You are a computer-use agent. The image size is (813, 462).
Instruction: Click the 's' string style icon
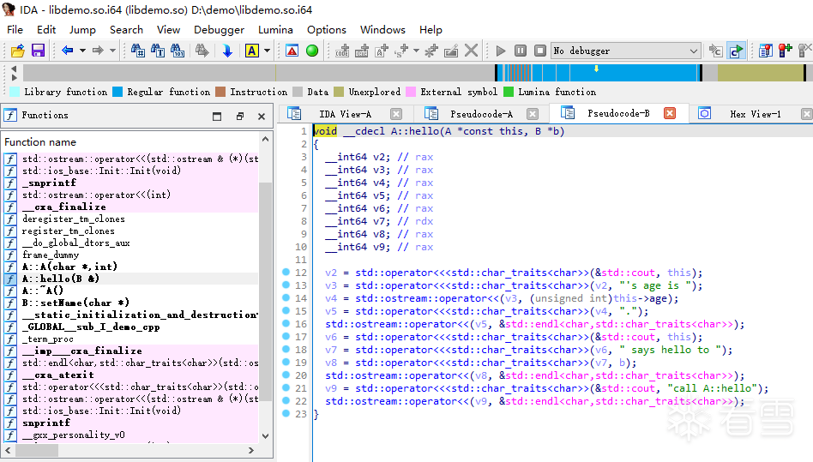pyautogui.click(x=401, y=51)
